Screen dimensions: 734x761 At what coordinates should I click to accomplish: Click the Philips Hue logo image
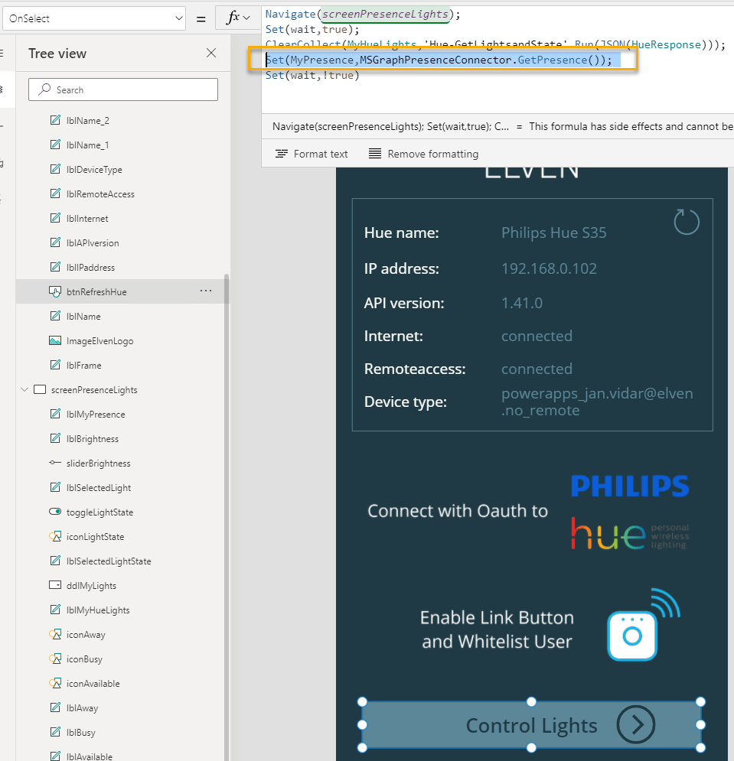629,511
